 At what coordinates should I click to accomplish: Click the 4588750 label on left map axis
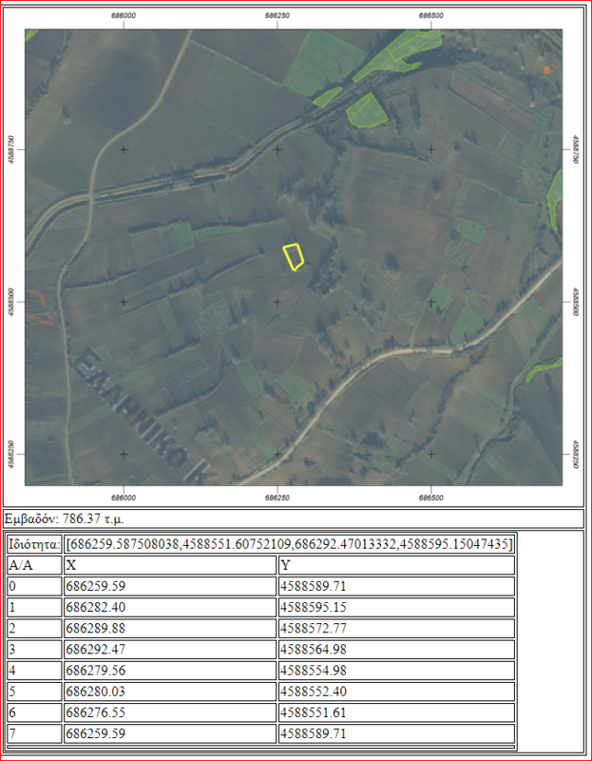click(12, 149)
